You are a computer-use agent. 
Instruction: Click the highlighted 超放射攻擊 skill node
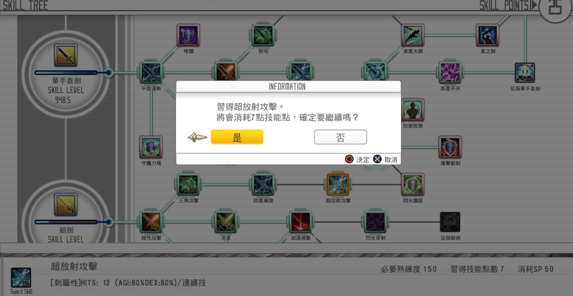click(338, 184)
